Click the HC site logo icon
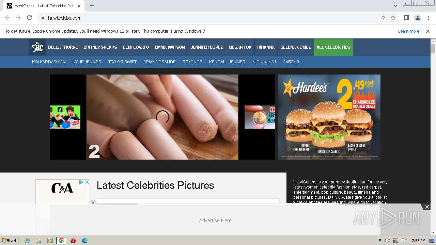This screenshot has width=436, height=245. point(37,47)
